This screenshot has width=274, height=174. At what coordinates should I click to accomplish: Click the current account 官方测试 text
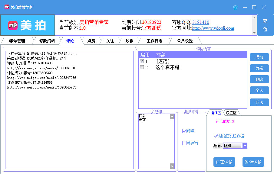pyautogui.click(x=151, y=28)
